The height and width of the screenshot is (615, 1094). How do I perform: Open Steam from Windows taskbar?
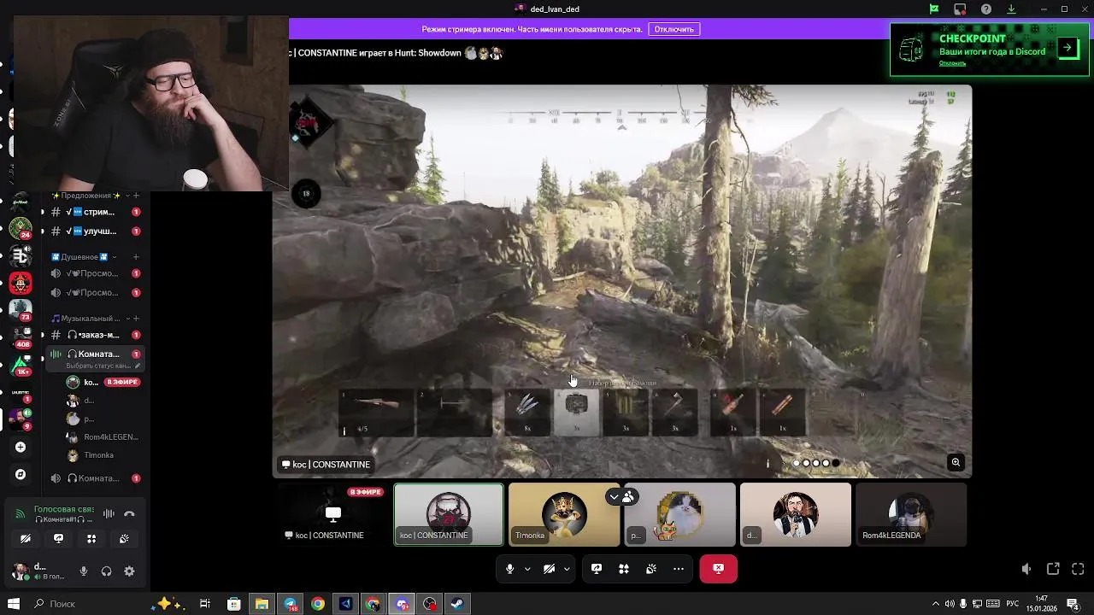[x=458, y=604]
